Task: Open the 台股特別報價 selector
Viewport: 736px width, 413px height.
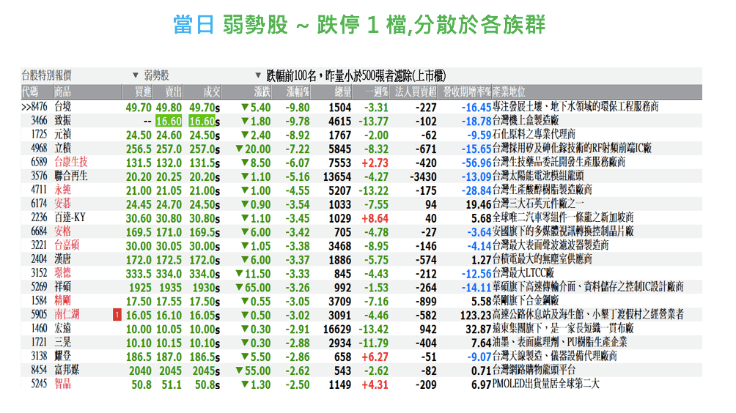Action: tap(47, 75)
